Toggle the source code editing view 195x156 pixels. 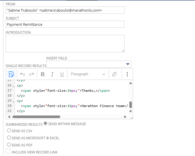click(x=11, y=74)
